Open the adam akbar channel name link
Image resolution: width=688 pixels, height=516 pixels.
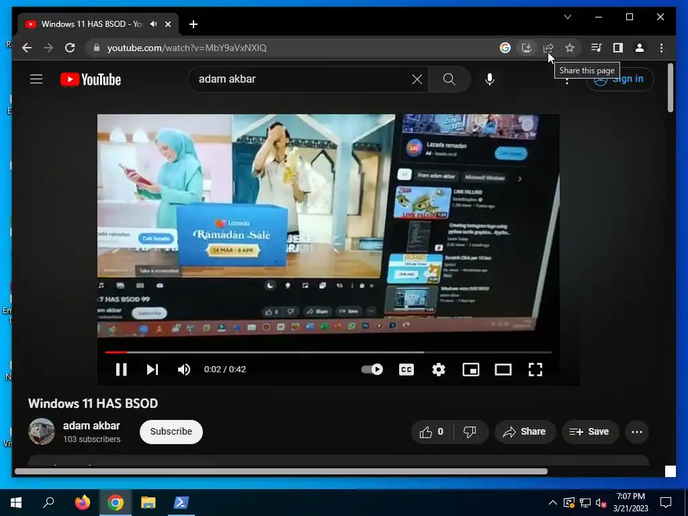pos(91,425)
